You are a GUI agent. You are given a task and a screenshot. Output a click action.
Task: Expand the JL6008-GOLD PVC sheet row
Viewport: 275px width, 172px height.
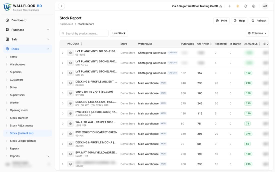[63, 113]
